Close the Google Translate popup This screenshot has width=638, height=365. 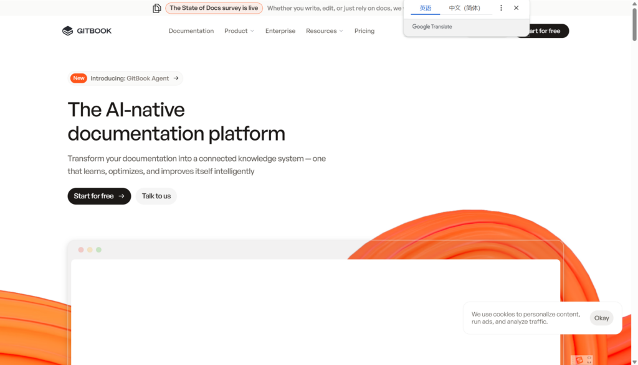(x=516, y=8)
